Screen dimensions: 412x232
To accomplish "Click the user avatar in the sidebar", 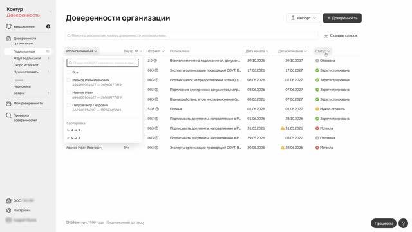I will [8, 220].
